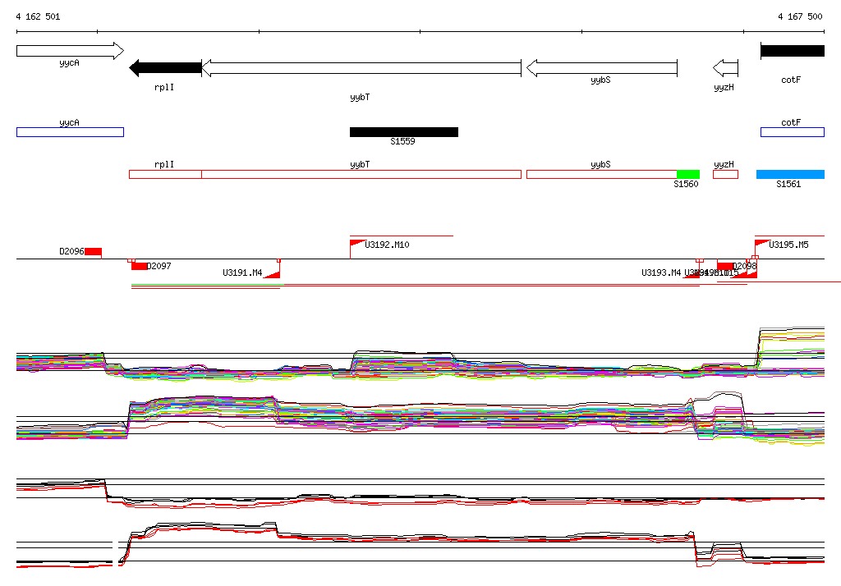Click the U3192.M10 label text
This screenshot has height=586, width=841.
(387, 245)
